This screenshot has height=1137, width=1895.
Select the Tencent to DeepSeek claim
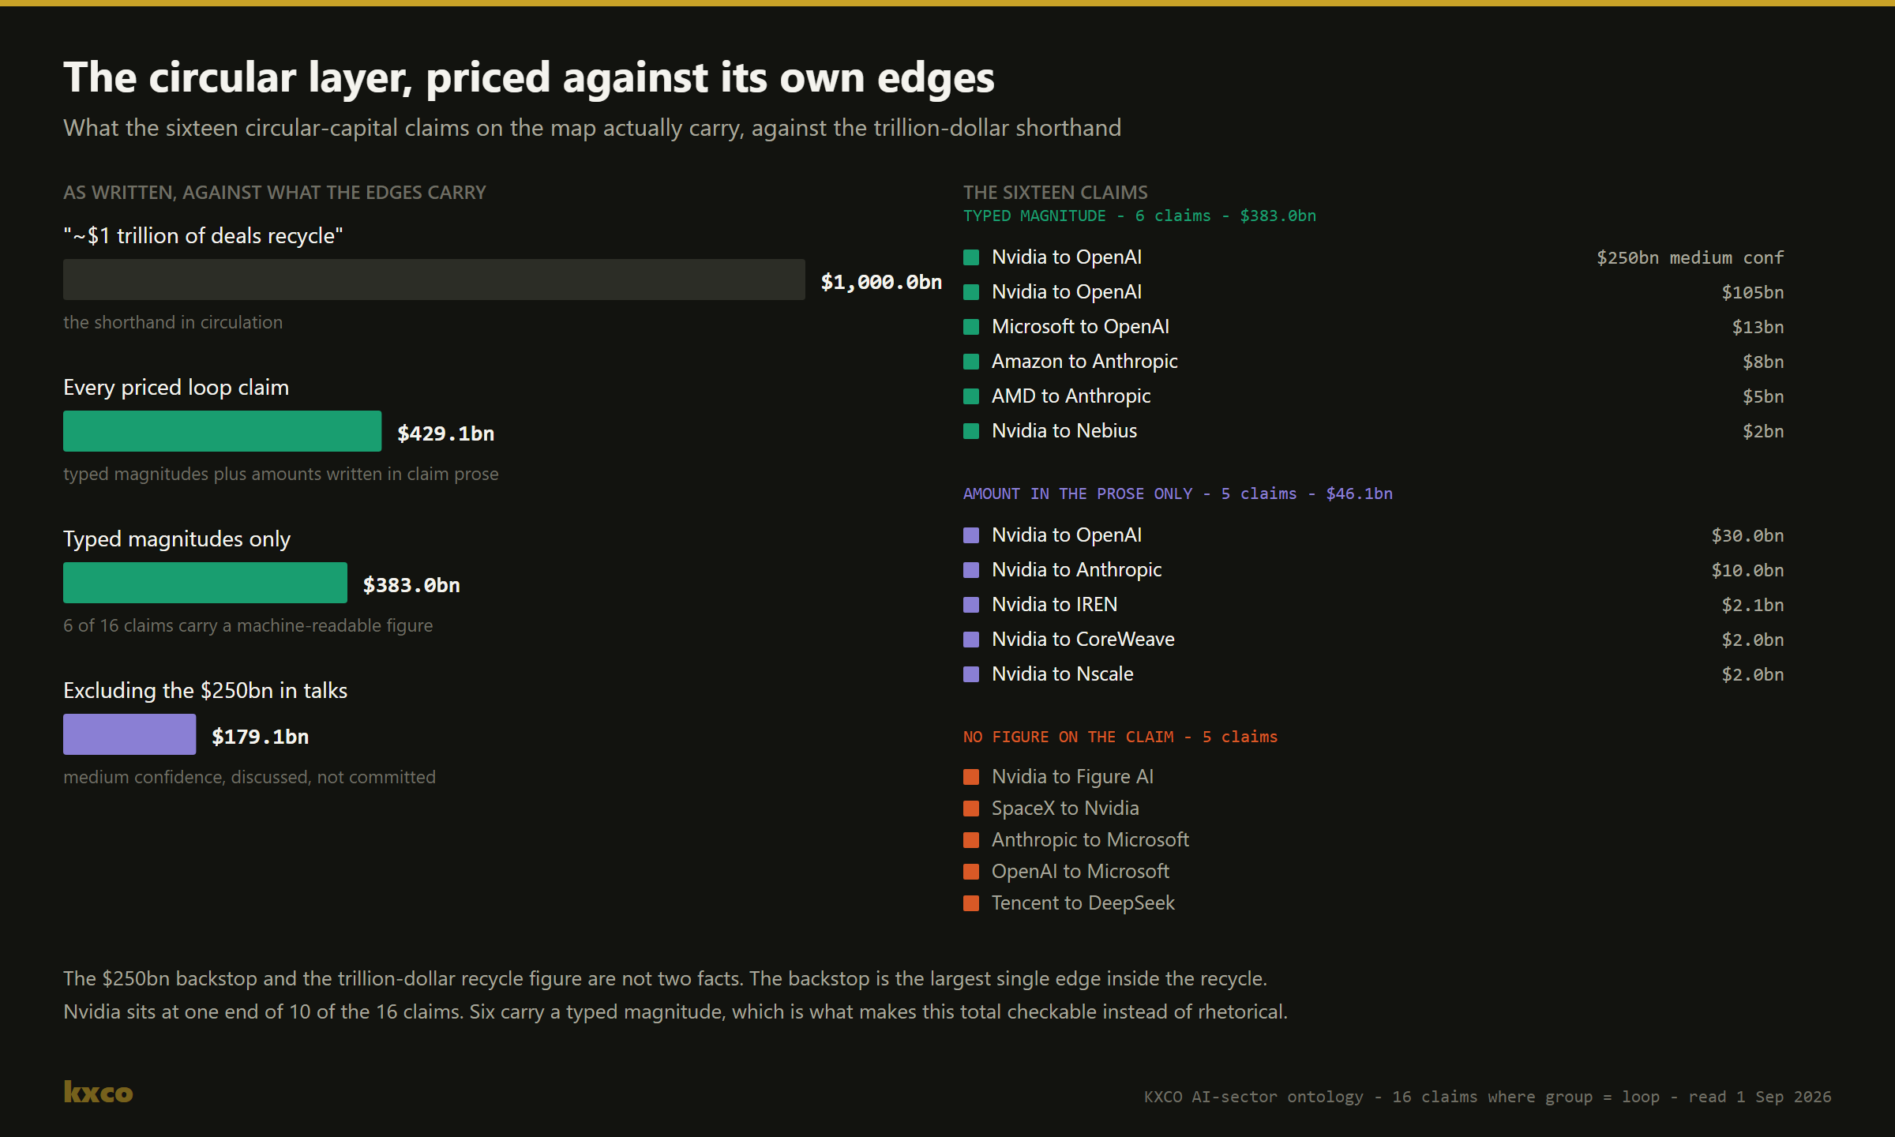(x=1083, y=903)
